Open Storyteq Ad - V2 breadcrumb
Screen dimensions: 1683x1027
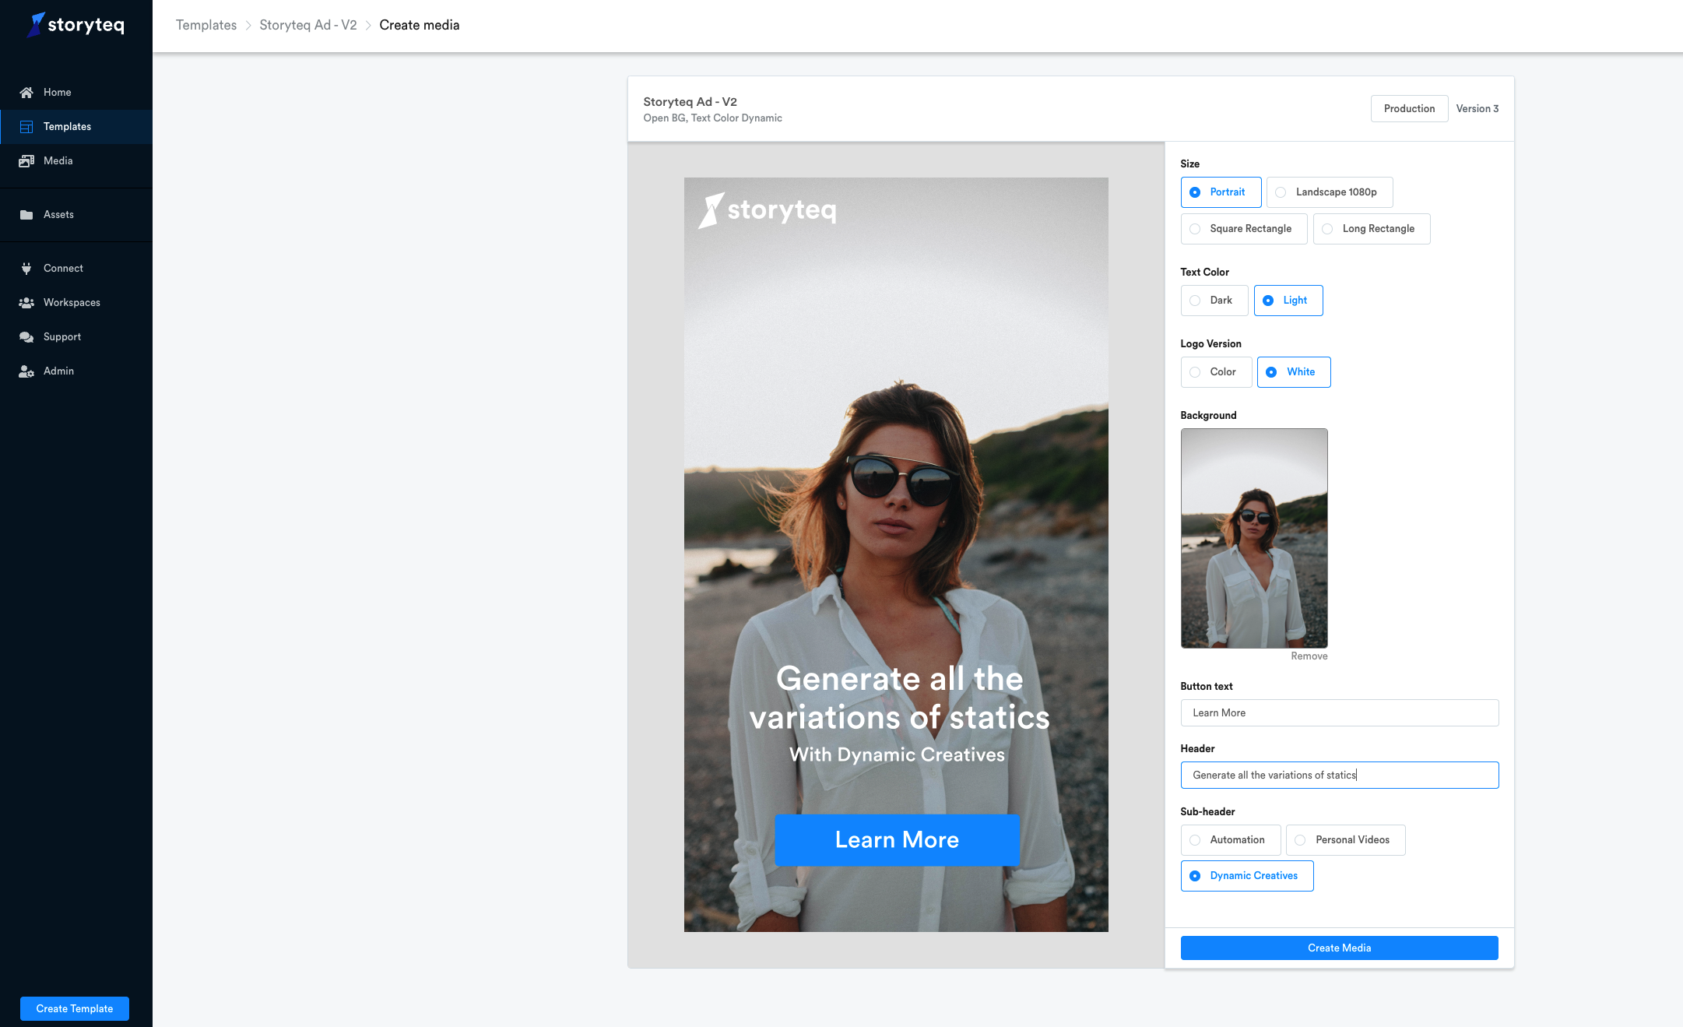coord(307,24)
